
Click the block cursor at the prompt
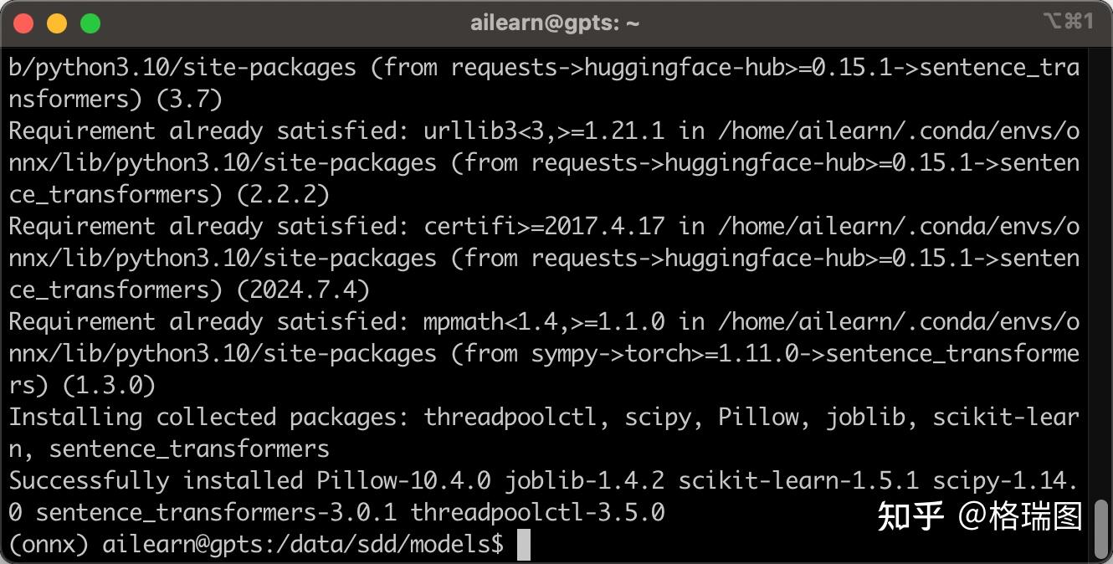[x=524, y=545]
